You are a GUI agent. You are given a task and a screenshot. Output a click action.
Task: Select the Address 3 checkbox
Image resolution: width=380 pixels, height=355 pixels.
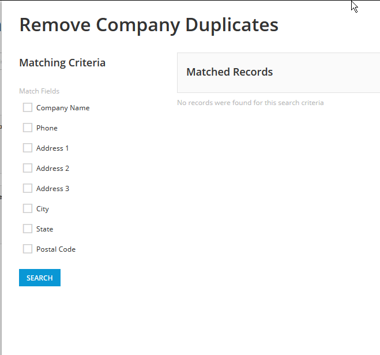tap(27, 188)
